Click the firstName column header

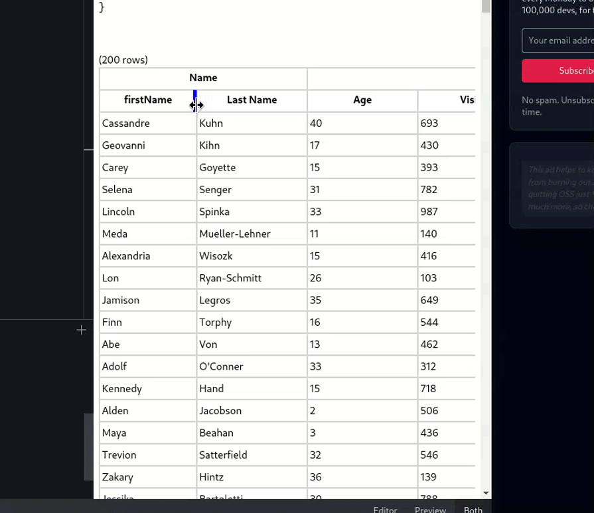tap(147, 100)
